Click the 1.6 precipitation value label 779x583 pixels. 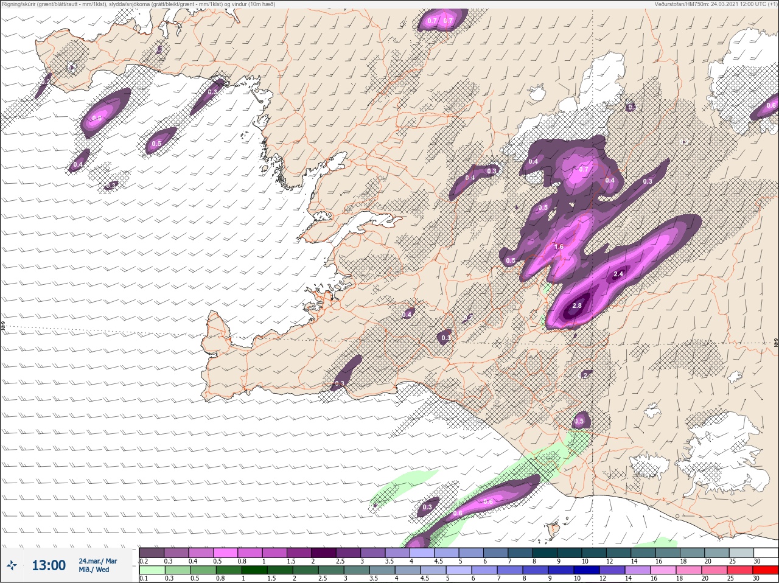pyautogui.click(x=559, y=247)
